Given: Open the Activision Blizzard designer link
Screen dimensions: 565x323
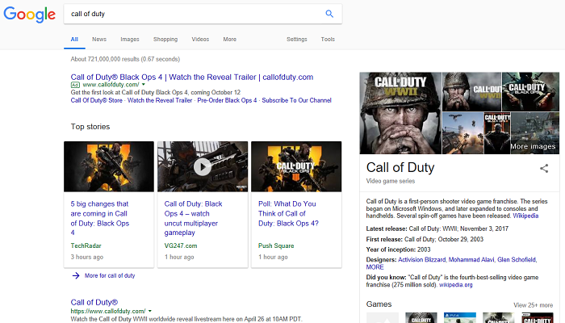Looking at the screenshot, I should [421, 259].
